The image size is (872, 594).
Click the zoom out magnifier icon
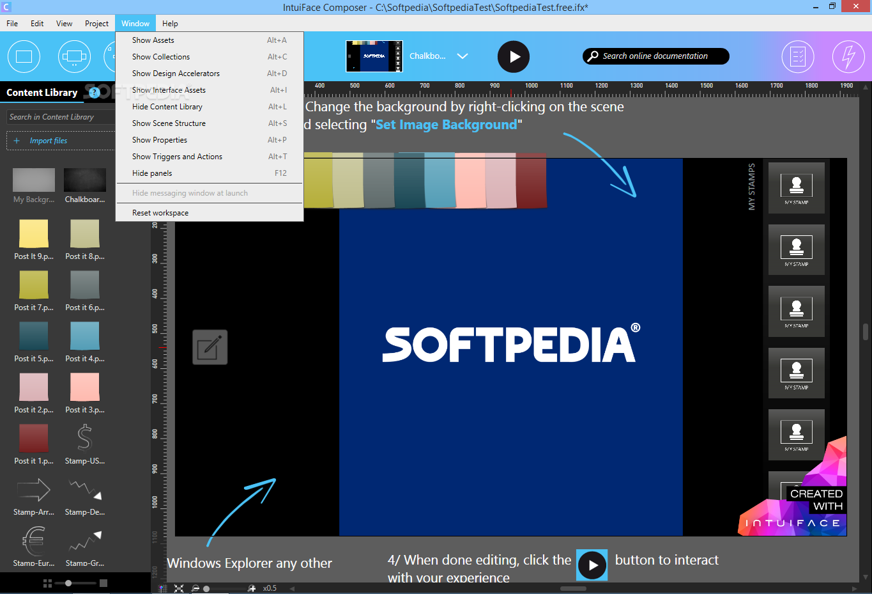195,588
